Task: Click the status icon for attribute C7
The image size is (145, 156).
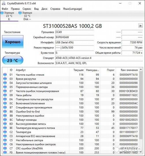Action: 5,148
